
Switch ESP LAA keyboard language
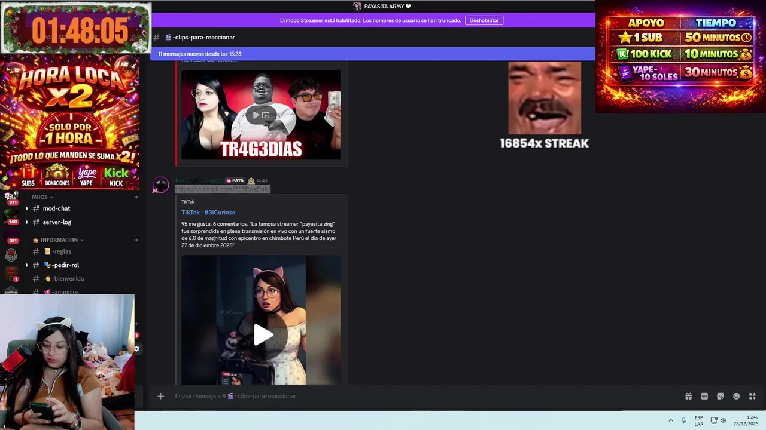tap(699, 420)
